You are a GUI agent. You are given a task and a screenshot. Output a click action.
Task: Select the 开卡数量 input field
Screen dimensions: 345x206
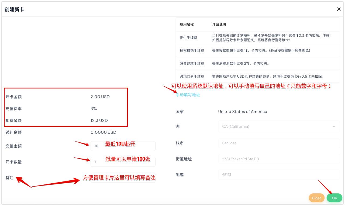(x=123, y=162)
